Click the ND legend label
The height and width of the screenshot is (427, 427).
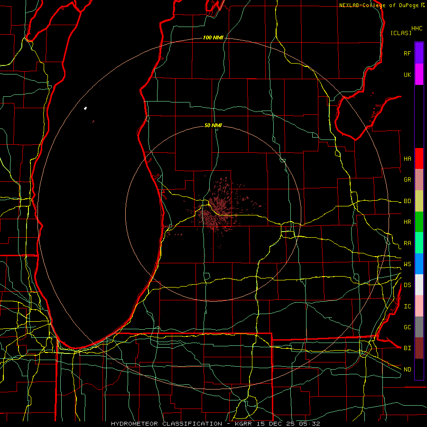click(407, 370)
